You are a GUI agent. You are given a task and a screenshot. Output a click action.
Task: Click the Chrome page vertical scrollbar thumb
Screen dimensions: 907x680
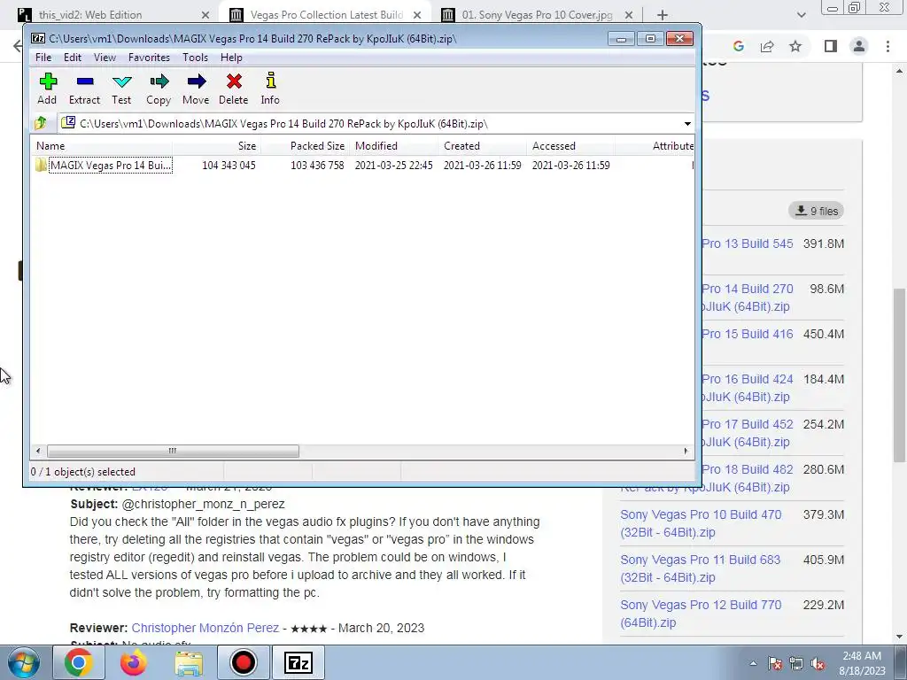click(899, 375)
